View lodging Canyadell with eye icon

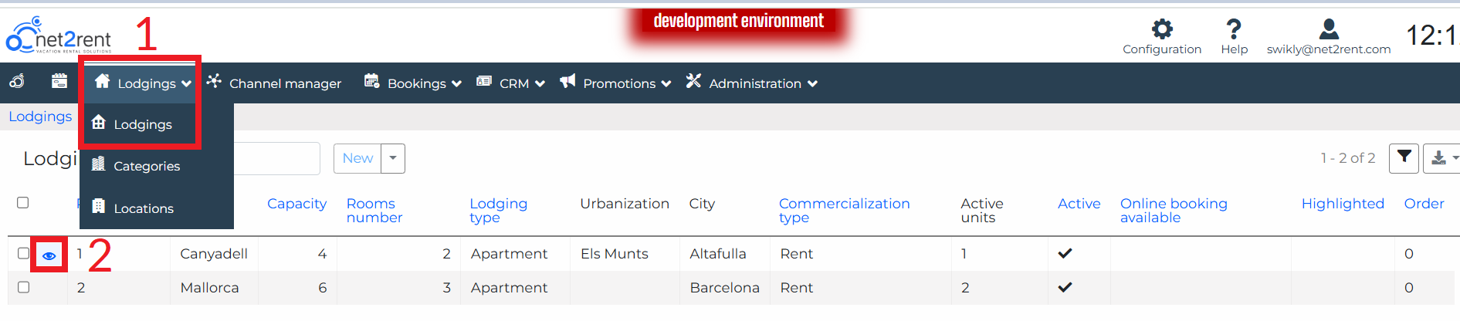point(49,255)
